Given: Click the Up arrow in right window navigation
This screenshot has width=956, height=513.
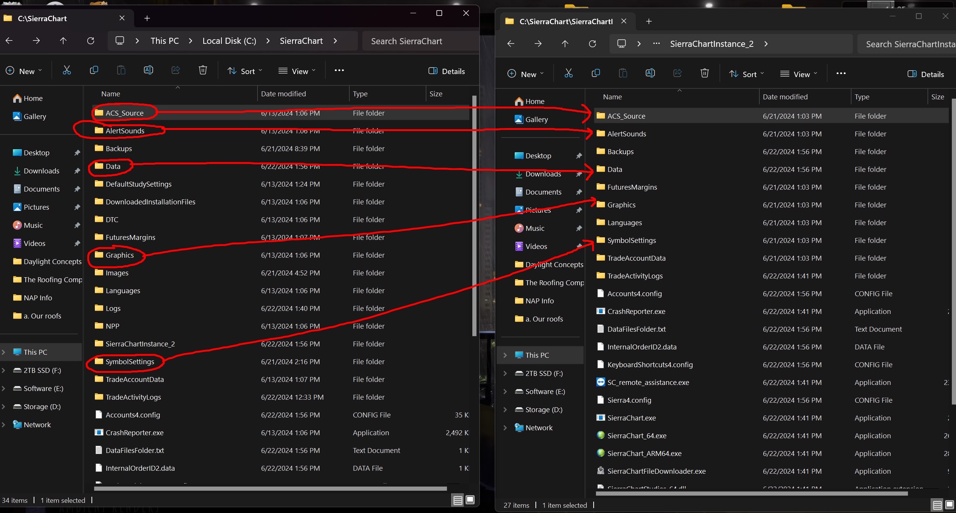Looking at the screenshot, I should [565, 44].
